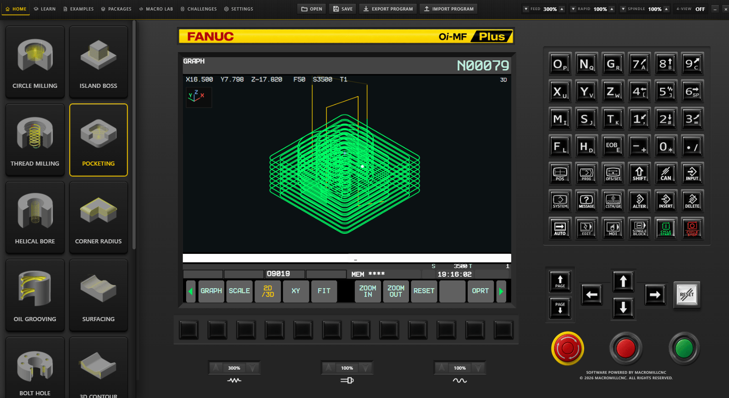Click the POS key on keypad
The image size is (729, 398).
tap(560, 173)
